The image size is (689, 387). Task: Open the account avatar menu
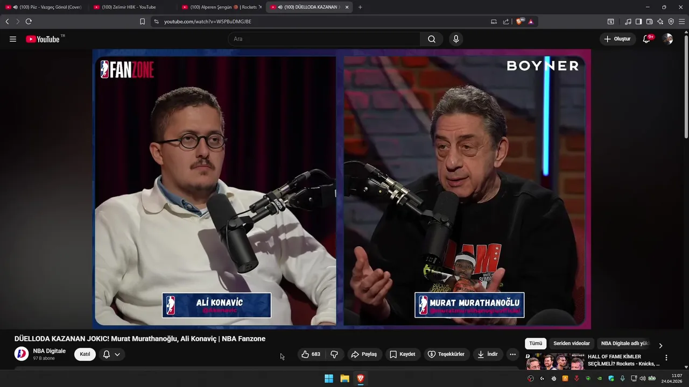[667, 39]
